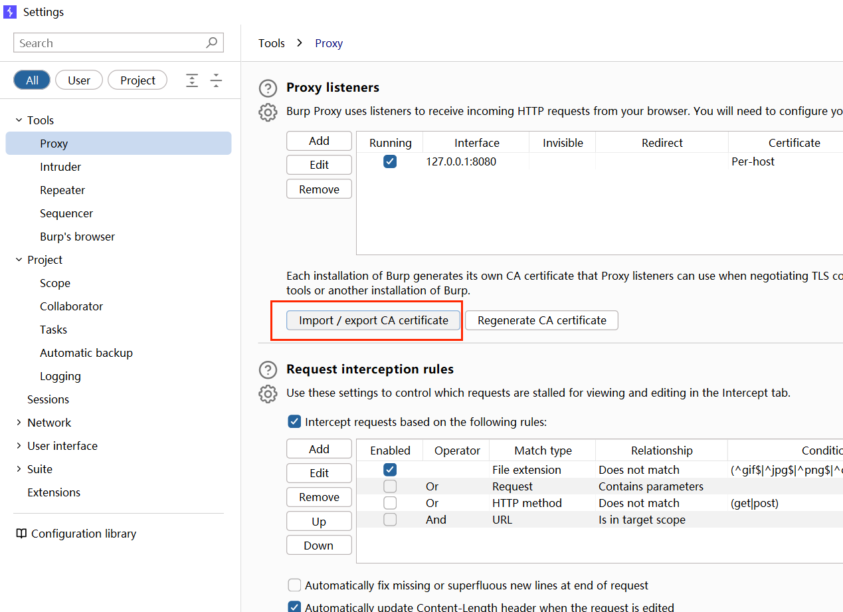The image size is (843, 612).
Task: Move the rule Down
Action: [x=319, y=546]
